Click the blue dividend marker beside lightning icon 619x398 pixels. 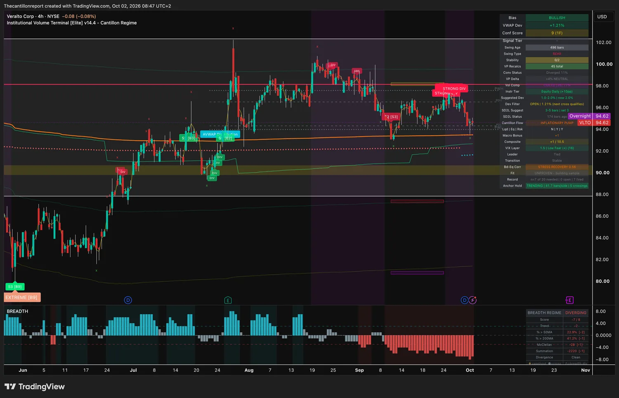(464, 300)
